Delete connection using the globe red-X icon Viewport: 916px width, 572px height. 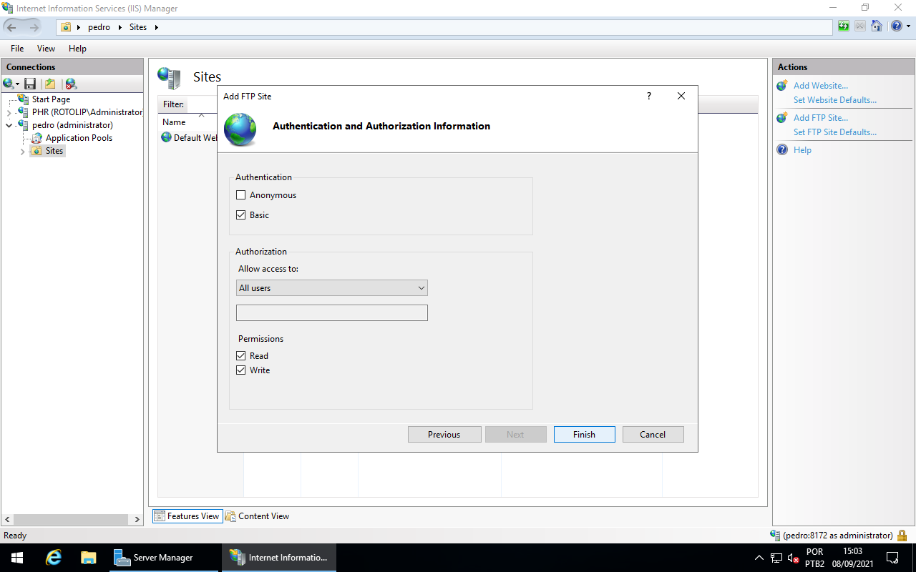(70, 84)
